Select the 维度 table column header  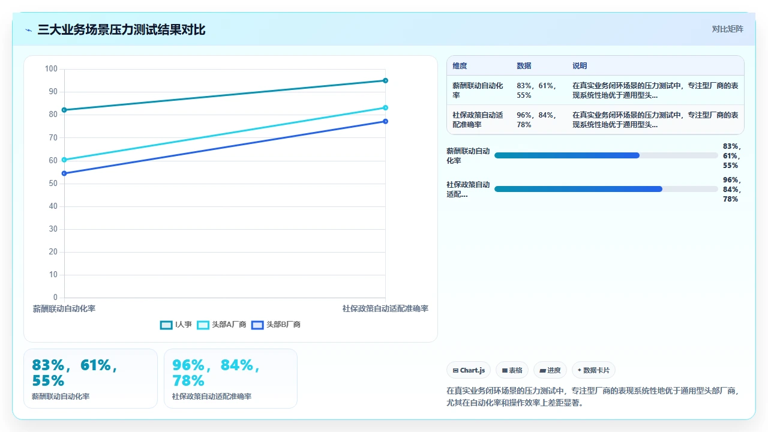tap(460, 66)
